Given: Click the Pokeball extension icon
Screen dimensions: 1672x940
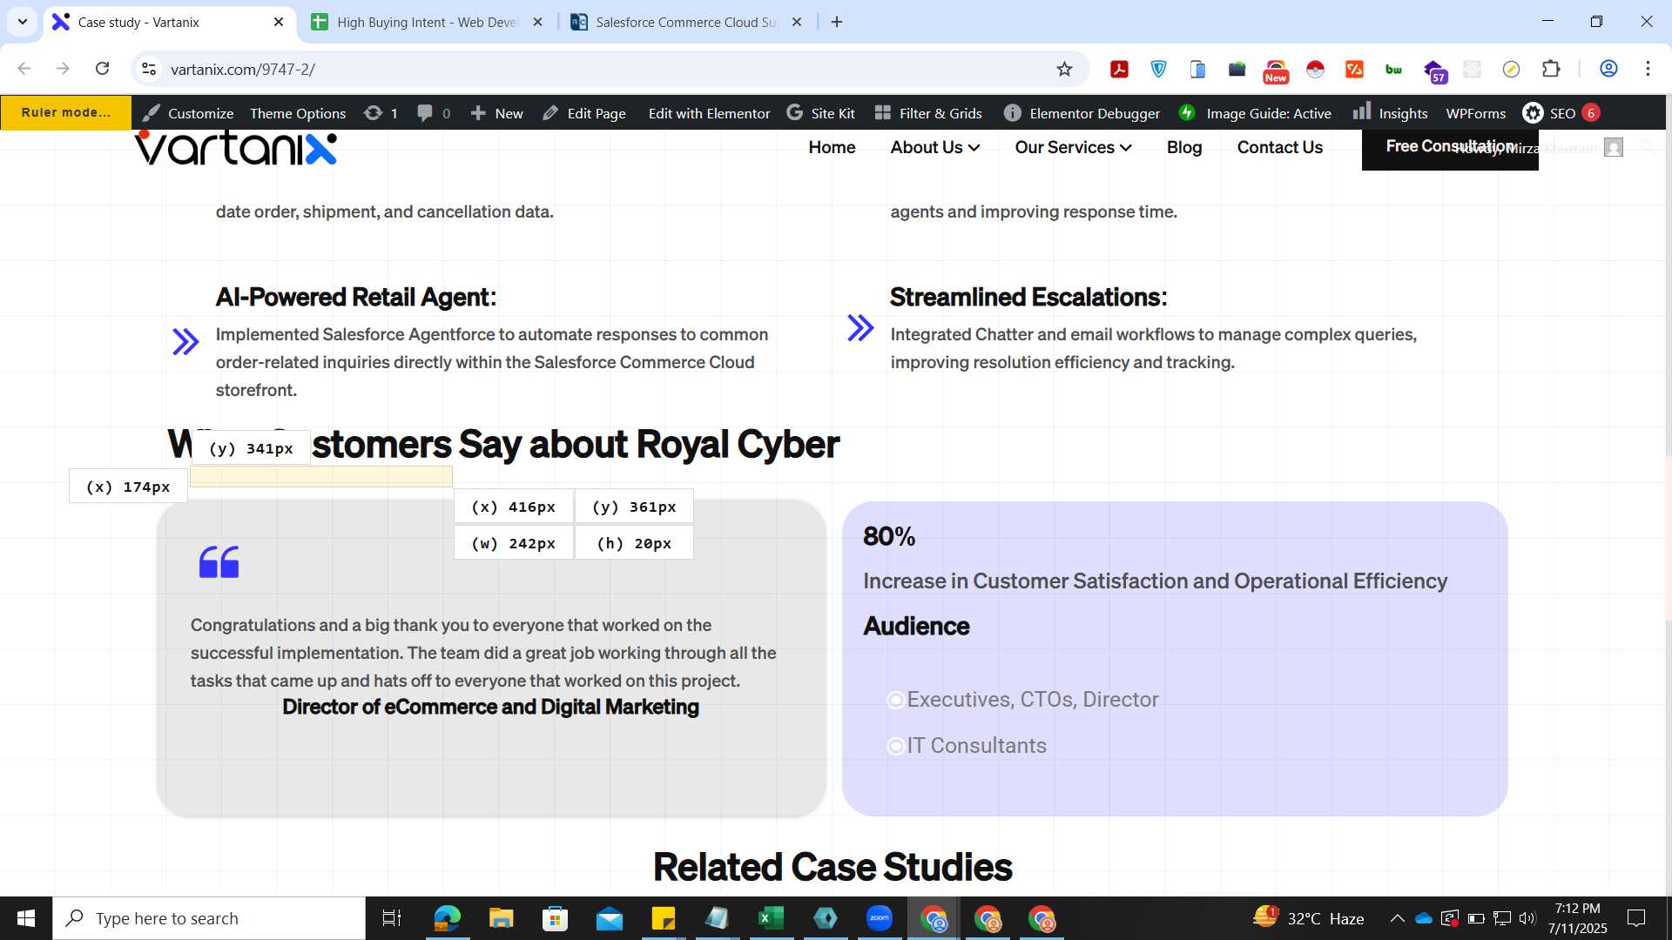Looking at the screenshot, I should point(1315,70).
